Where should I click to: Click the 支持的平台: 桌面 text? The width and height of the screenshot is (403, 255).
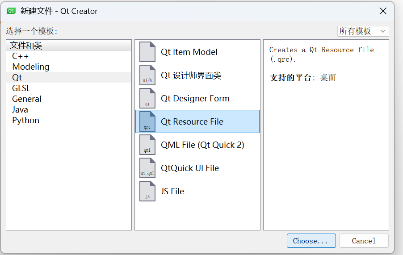pos(302,78)
